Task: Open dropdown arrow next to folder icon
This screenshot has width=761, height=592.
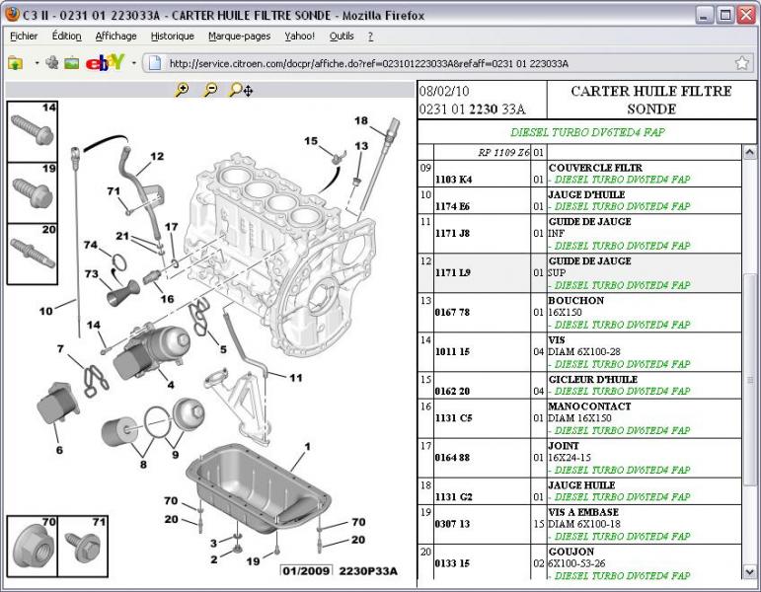Action: 37,63
